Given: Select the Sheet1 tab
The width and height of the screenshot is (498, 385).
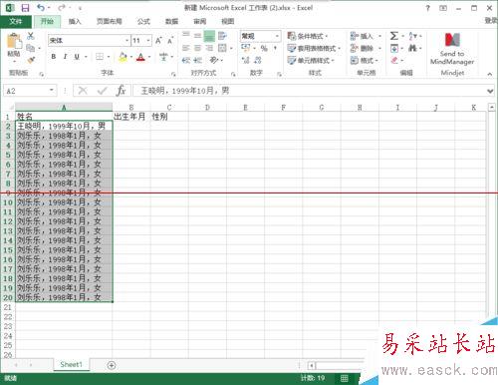Looking at the screenshot, I should click(71, 364).
